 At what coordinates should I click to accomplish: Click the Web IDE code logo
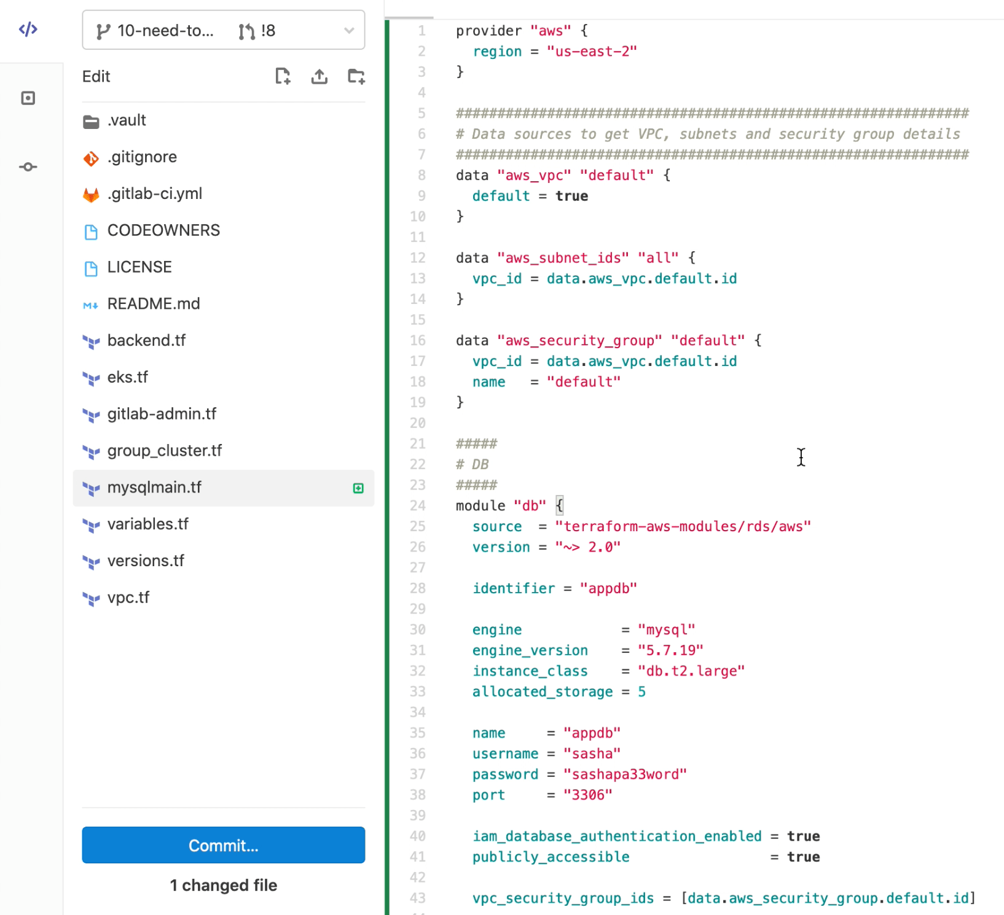tap(28, 29)
